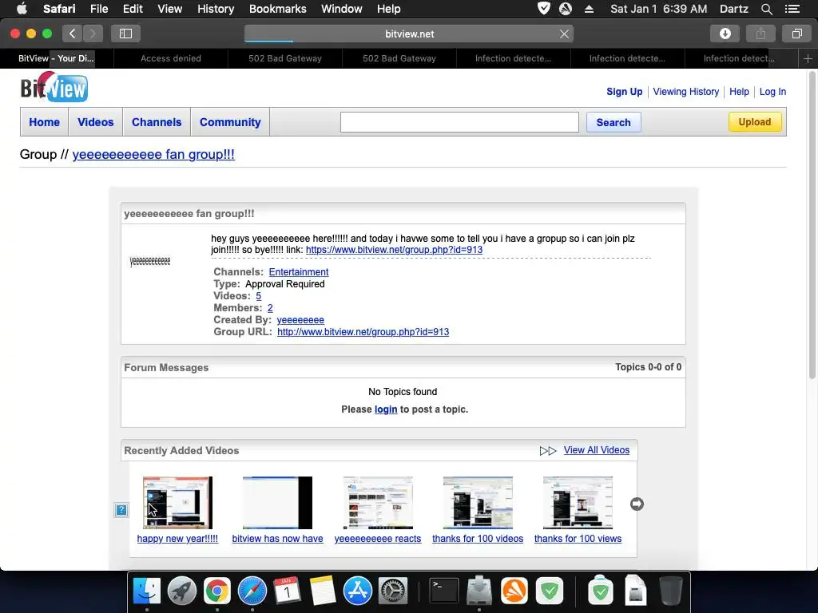
Task: Toggle the Safari sidebar button
Action: pyautogui.click(x=125, y=34)
